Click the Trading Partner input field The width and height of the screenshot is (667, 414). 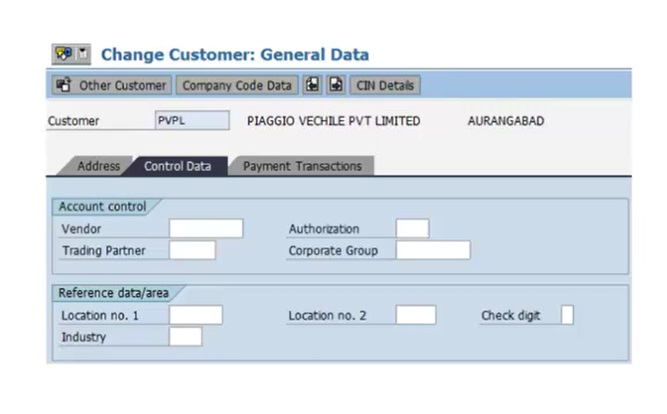[x=193, y=250]
